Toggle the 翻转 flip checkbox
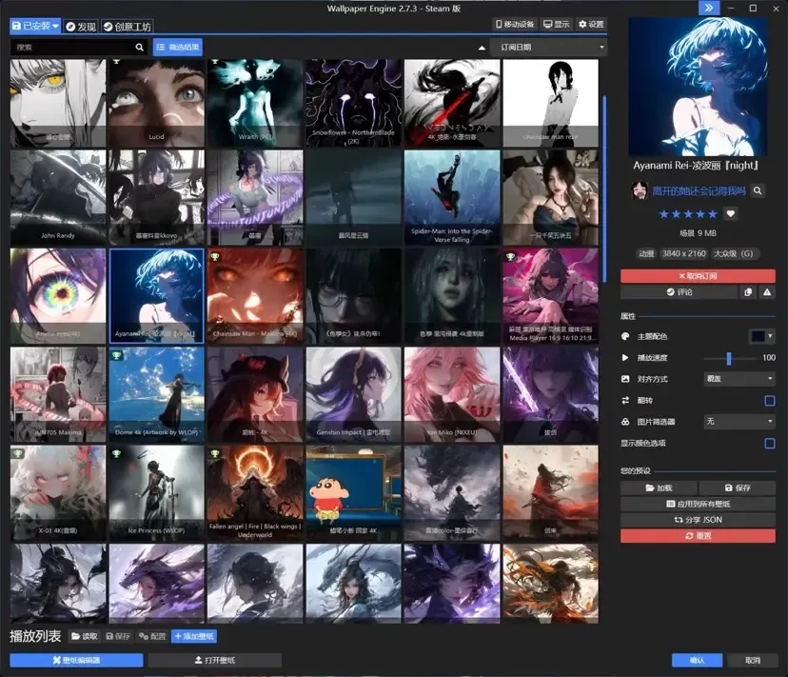Screen dimensions: 788x677 click(769, 400)
